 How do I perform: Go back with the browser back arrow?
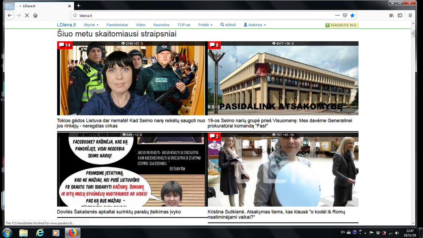click(10, 15)
